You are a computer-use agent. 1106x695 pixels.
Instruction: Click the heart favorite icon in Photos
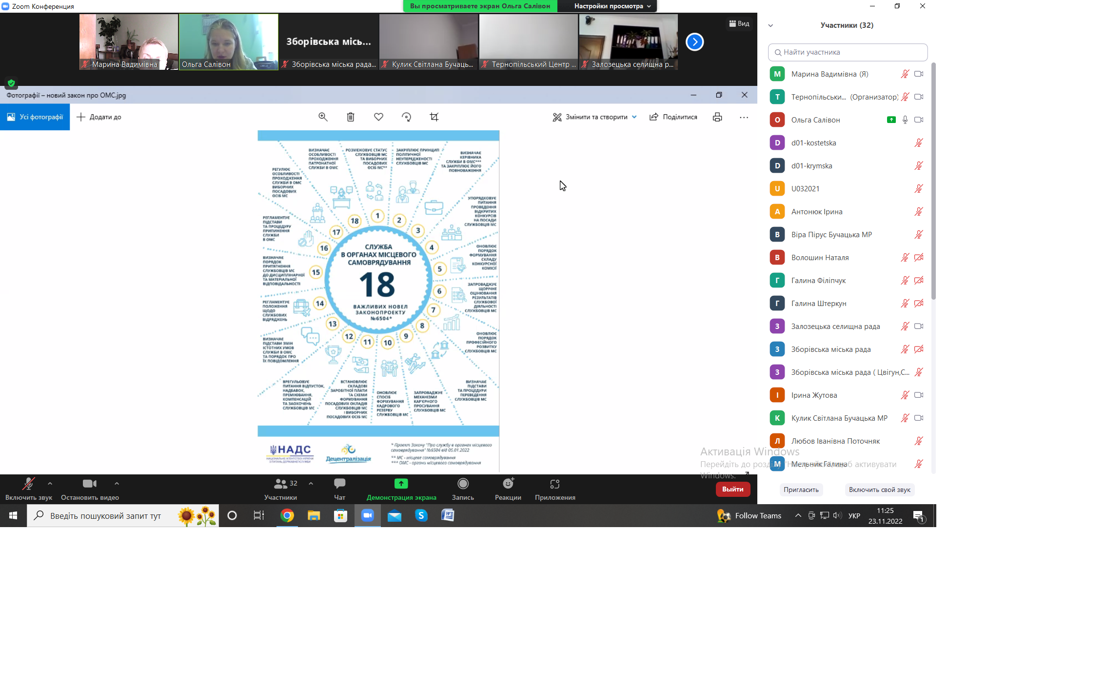(378, 117)
